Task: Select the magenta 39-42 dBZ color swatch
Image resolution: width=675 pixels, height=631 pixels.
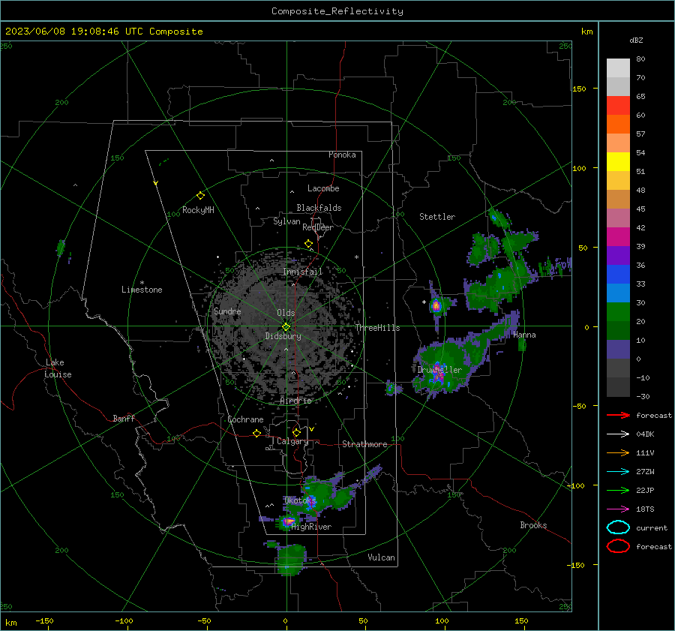Action: pos(618,237)
